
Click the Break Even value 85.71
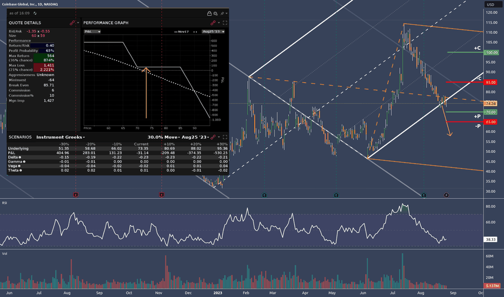pos(49,85)
